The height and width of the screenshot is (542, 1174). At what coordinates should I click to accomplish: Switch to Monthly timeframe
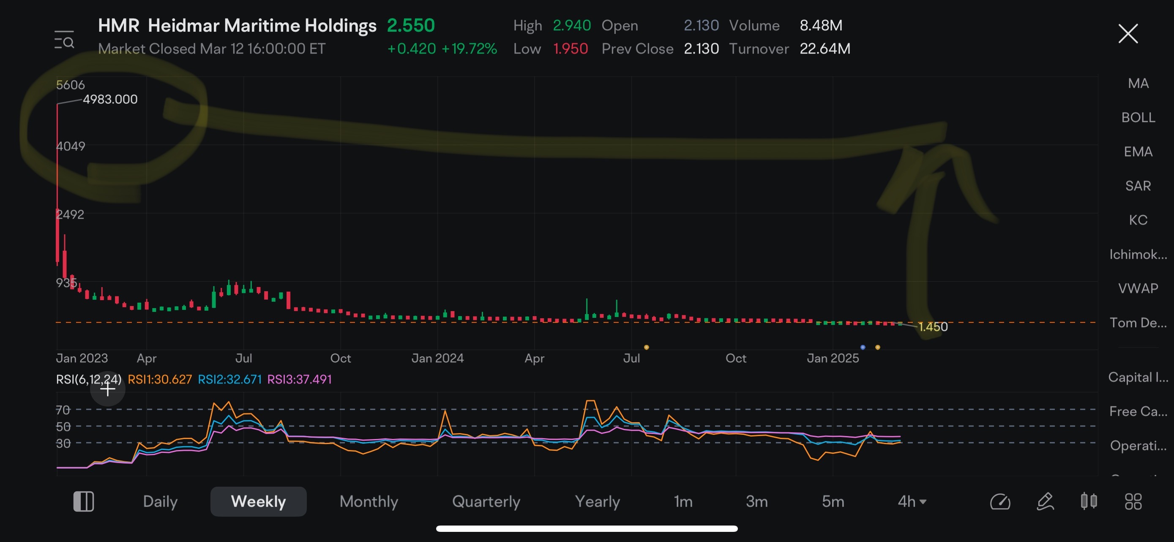[x=369, y=501]
